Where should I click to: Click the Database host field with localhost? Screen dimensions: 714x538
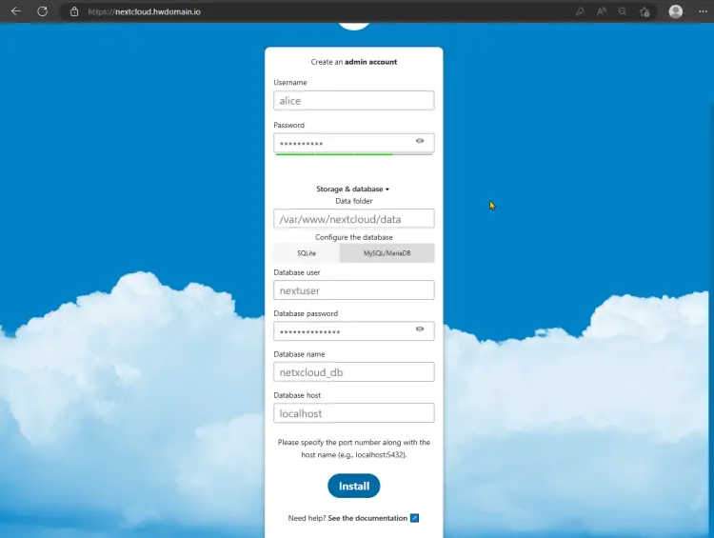pos(354,413)
